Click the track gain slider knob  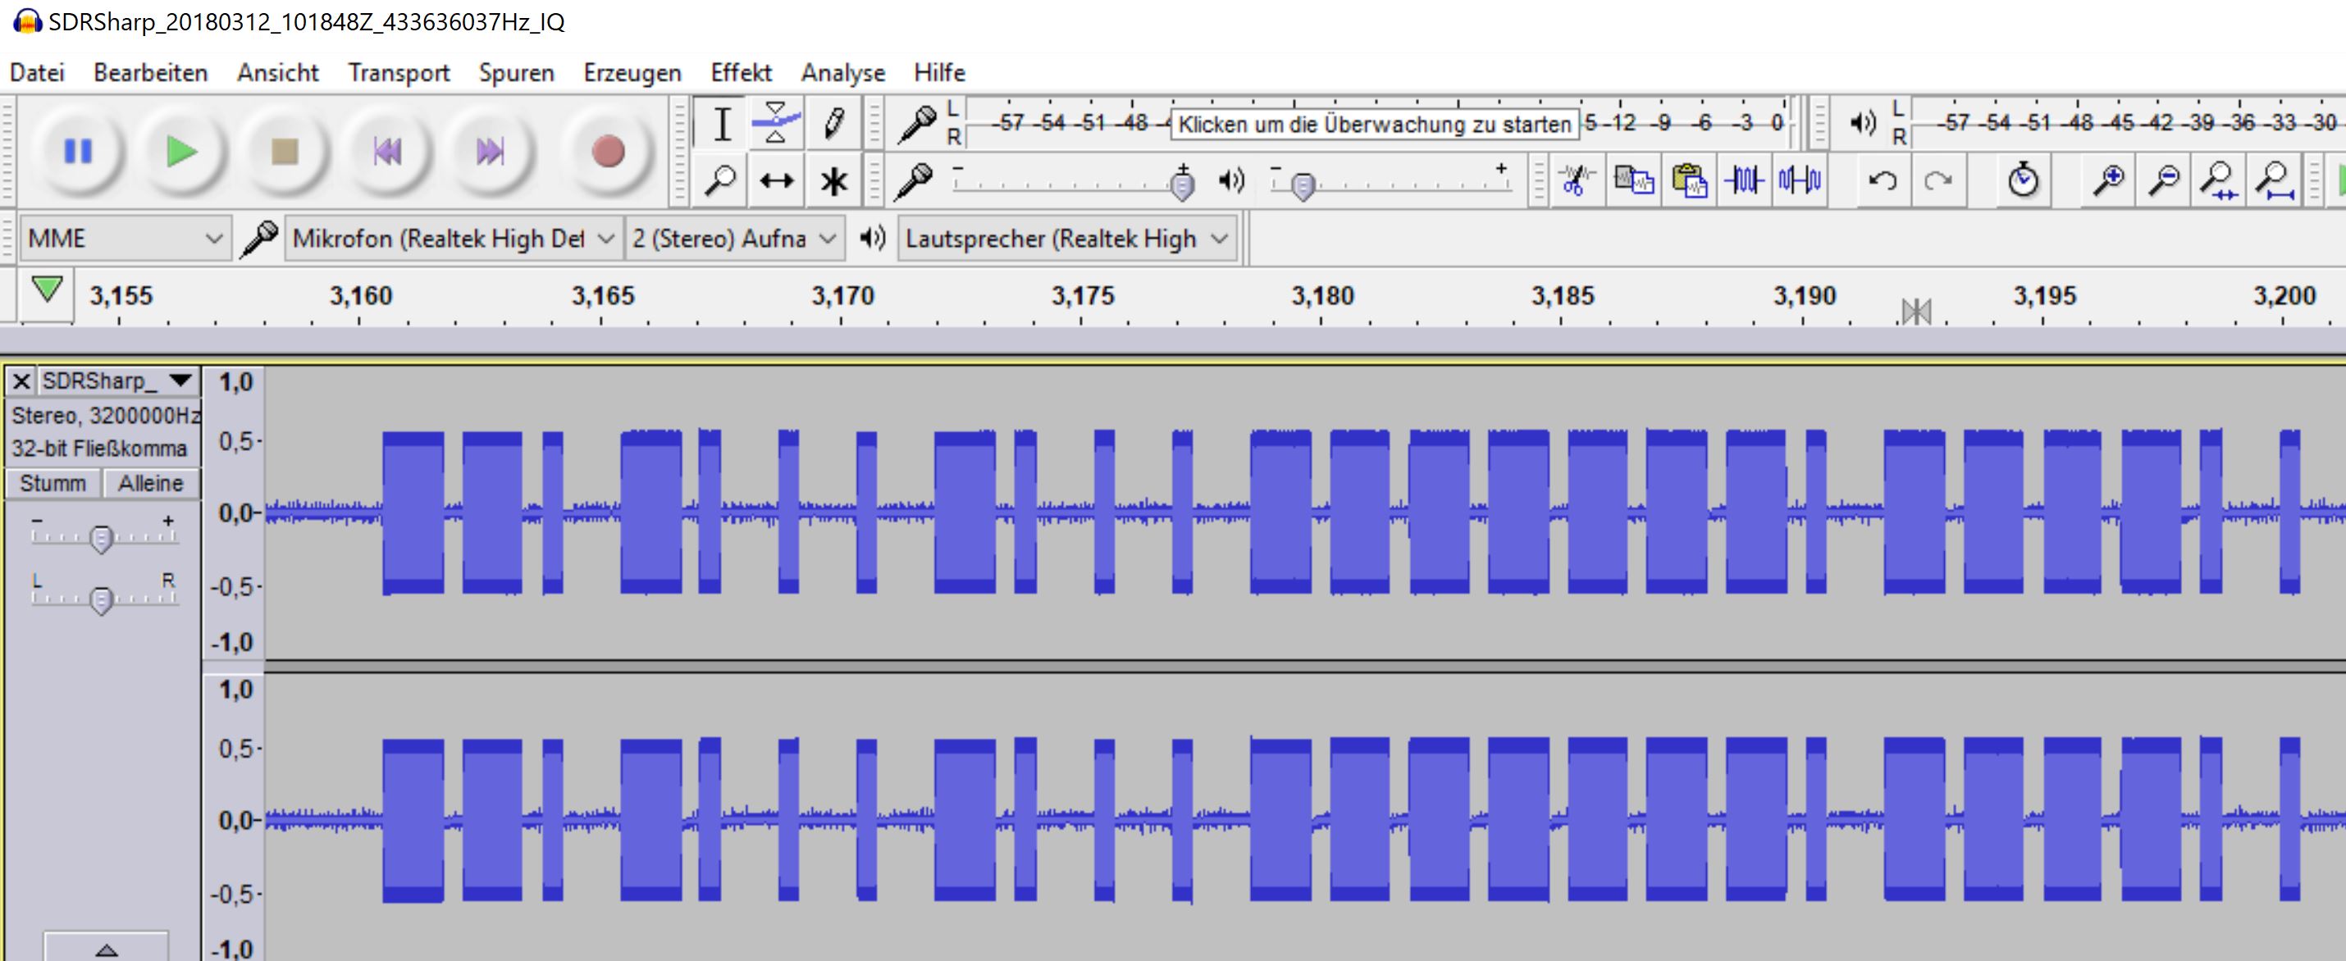[102, 539]
